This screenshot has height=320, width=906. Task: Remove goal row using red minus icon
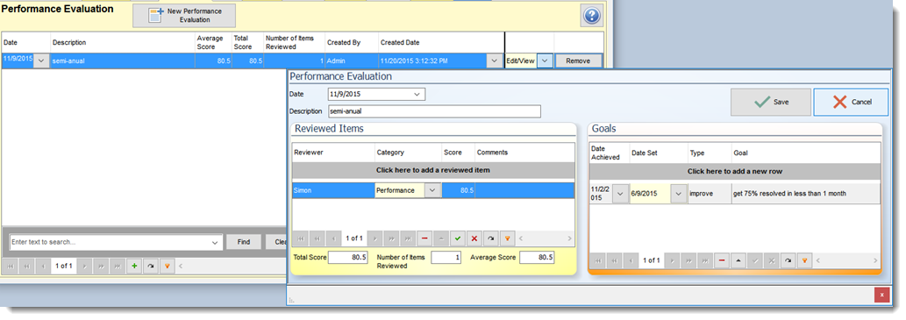pos(721,260)
